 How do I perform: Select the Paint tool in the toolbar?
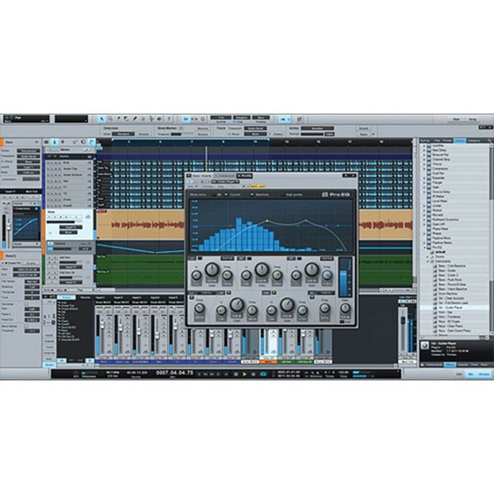134,119
